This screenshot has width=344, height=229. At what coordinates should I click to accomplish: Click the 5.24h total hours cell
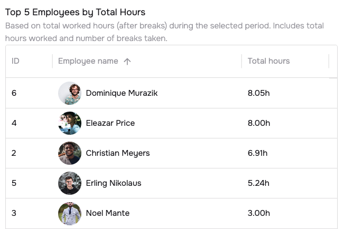click(x=258, y=183)
